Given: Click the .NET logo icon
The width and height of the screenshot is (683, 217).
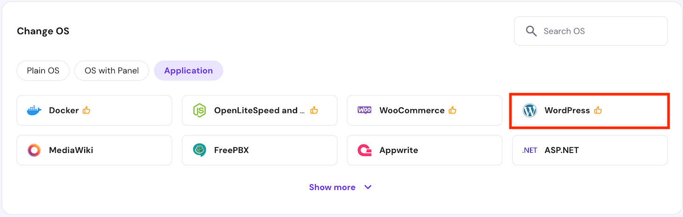Looking at the screenshot, I should (x=530, y=150).
